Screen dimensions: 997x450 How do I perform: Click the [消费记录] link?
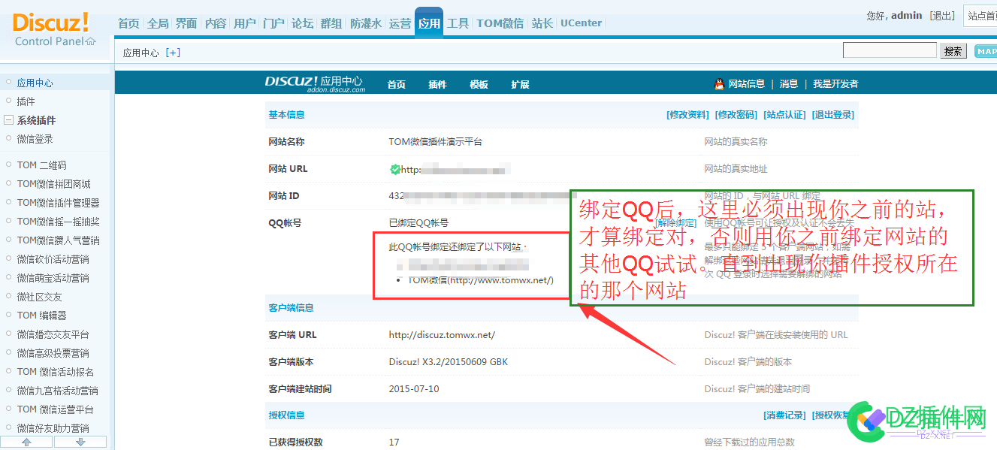(x=784, y=415)
